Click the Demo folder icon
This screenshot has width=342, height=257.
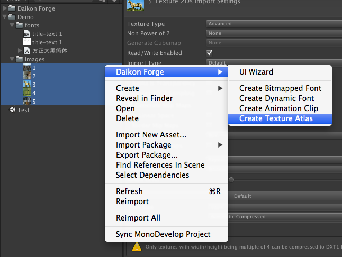point(12,17)
